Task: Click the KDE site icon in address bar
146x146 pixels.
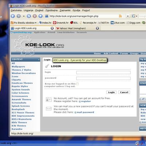Action: tap(47, 16)
